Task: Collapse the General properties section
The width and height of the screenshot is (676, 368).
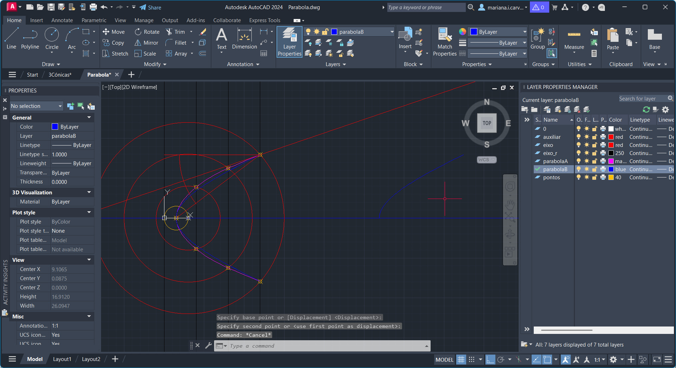Action: click(x=89, y=117)
